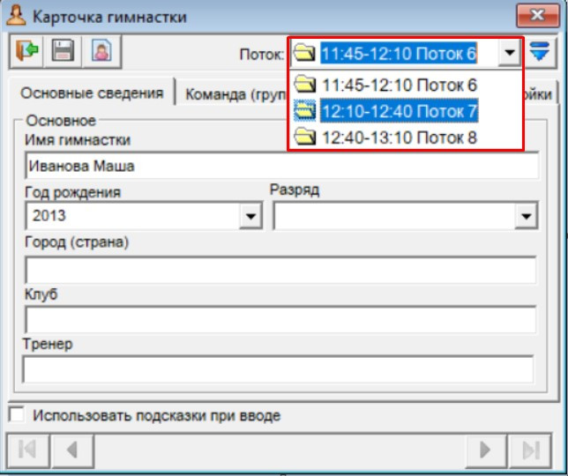Click the Клуб text field
The image size is (568, 476).
280,320
